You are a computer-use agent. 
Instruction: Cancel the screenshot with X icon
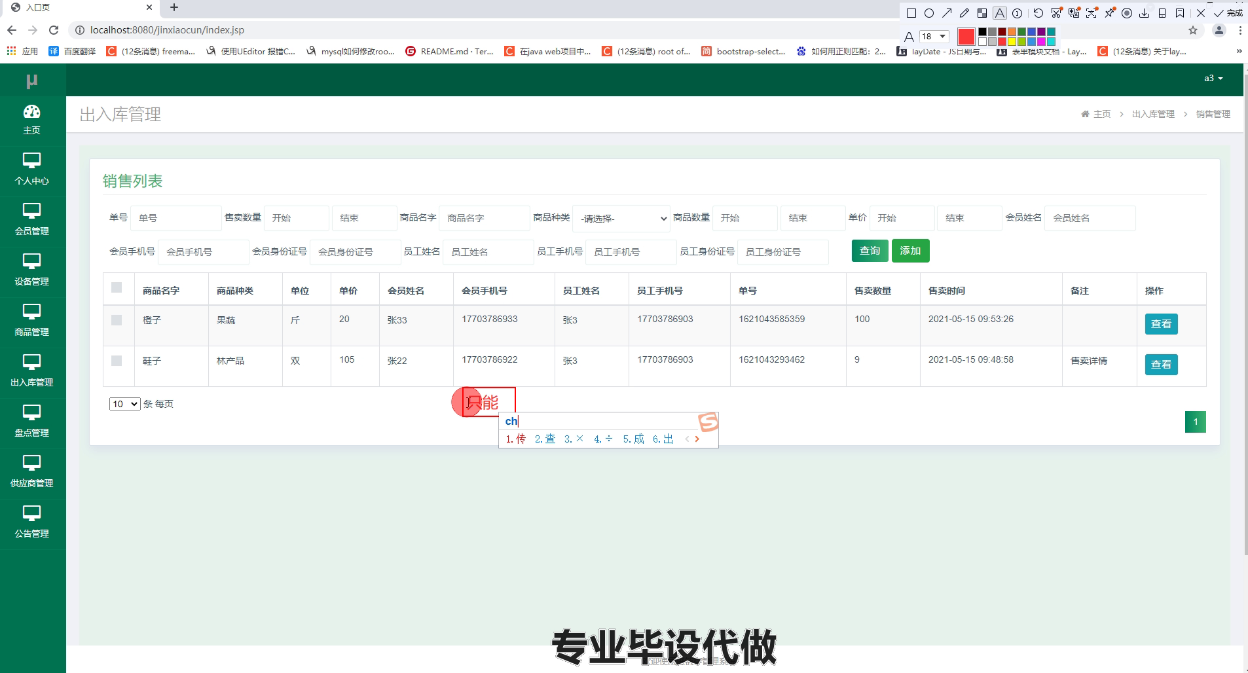(1200, 13)
